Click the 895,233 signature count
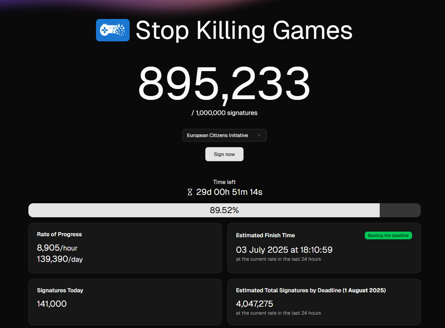This screenshot has height=328, width=445. [x=224, y=85]
